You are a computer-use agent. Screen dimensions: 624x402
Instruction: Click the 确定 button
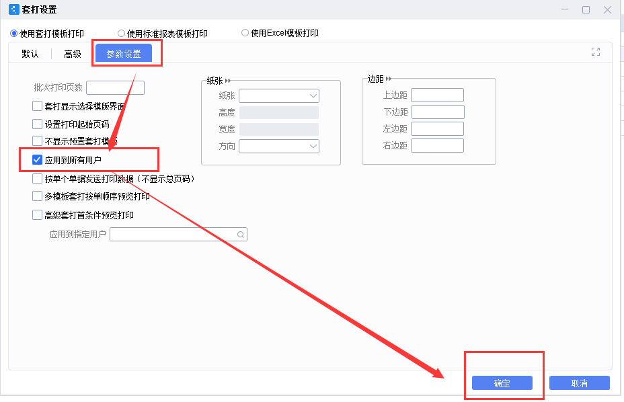point(502,383)
